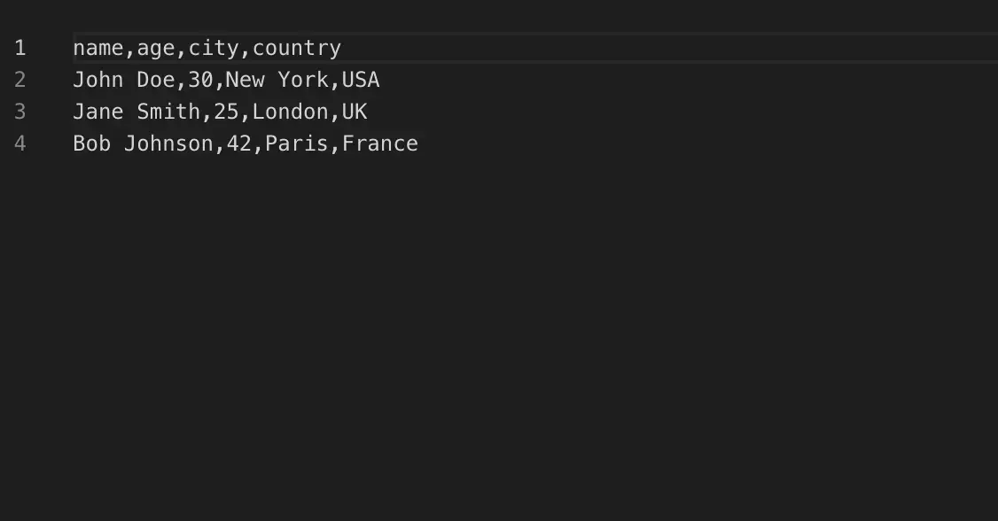Place cursor on the city "London"
This screenshot has height=521, width=998.
click(x=290, y=112)
